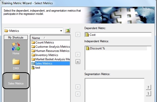This screenshot has height=102, width=157.
Task: Go up one folder level
Action: 67,31
